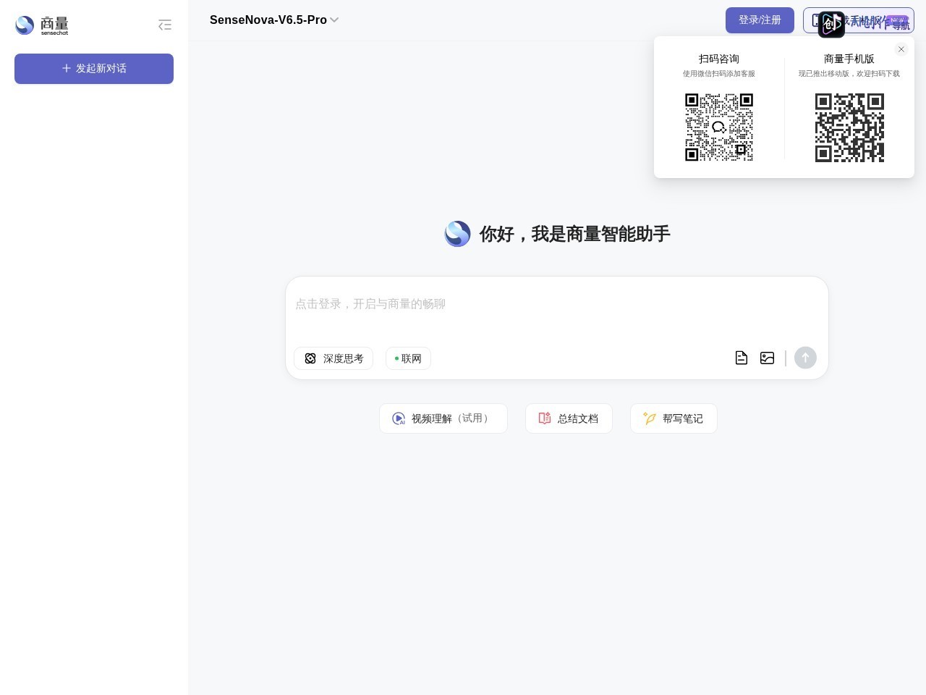This screenshot has width=926, height=695.
Task: Click the greeting 你好，我是商量智能助手
Action: [x=574, y=234]
